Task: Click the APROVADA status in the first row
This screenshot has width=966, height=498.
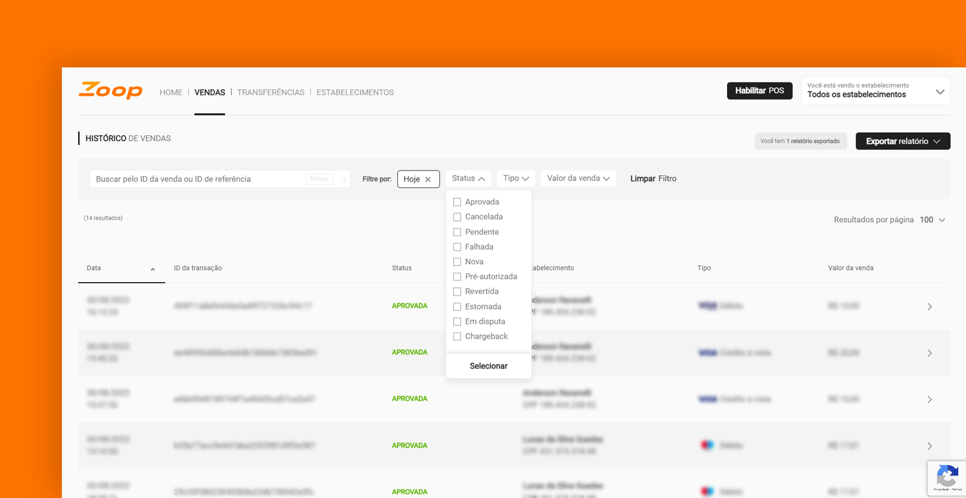Action: (x=410, y=306)
